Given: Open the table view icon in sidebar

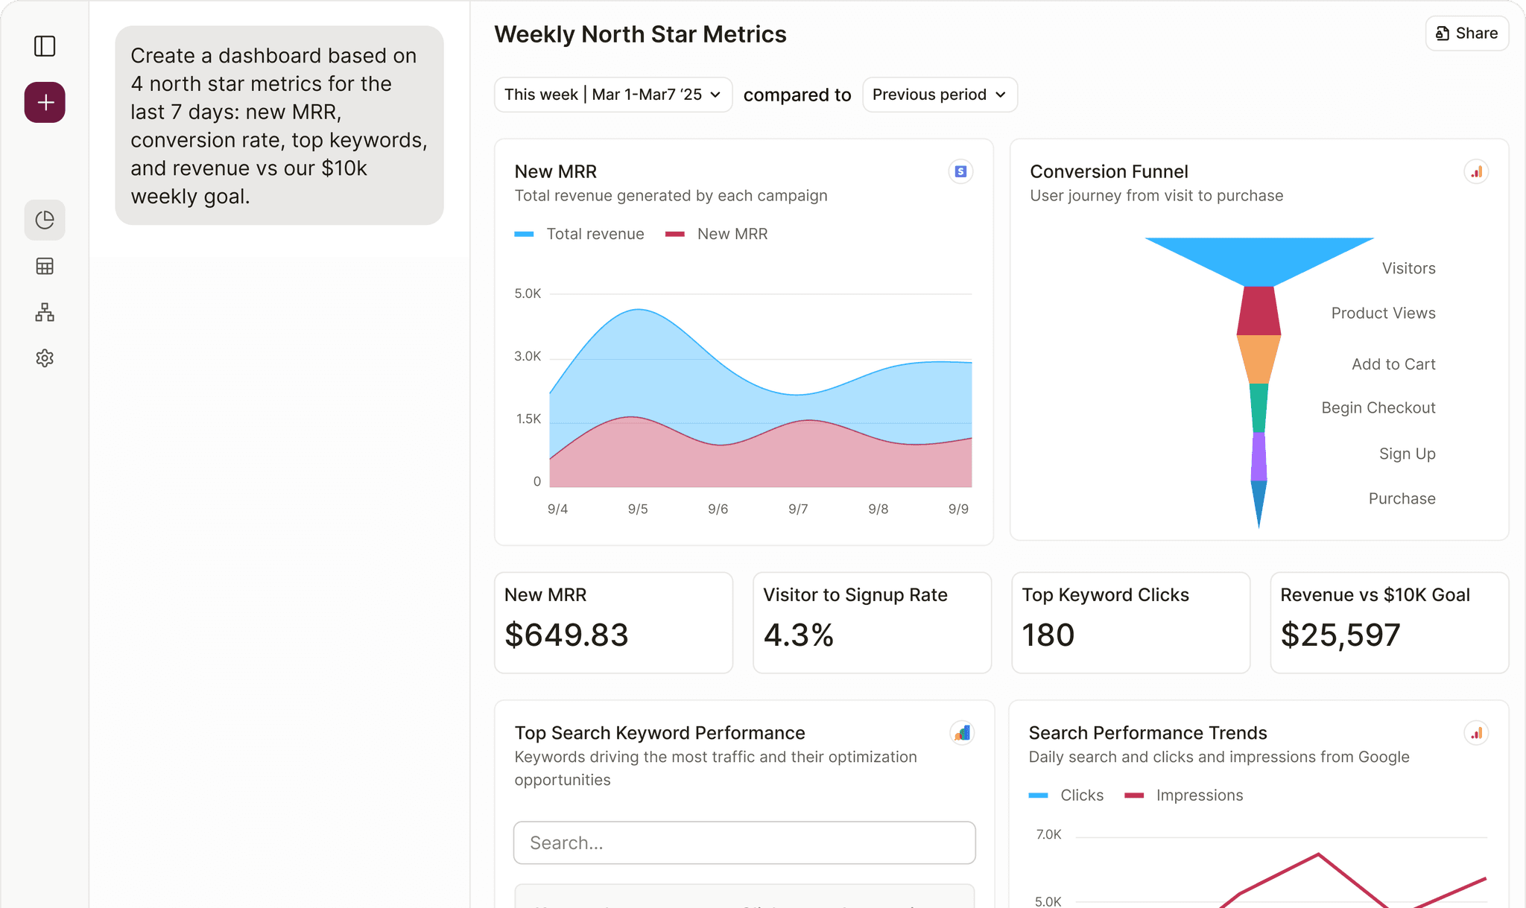Looking at the screenshot, I should click(45, 266).
